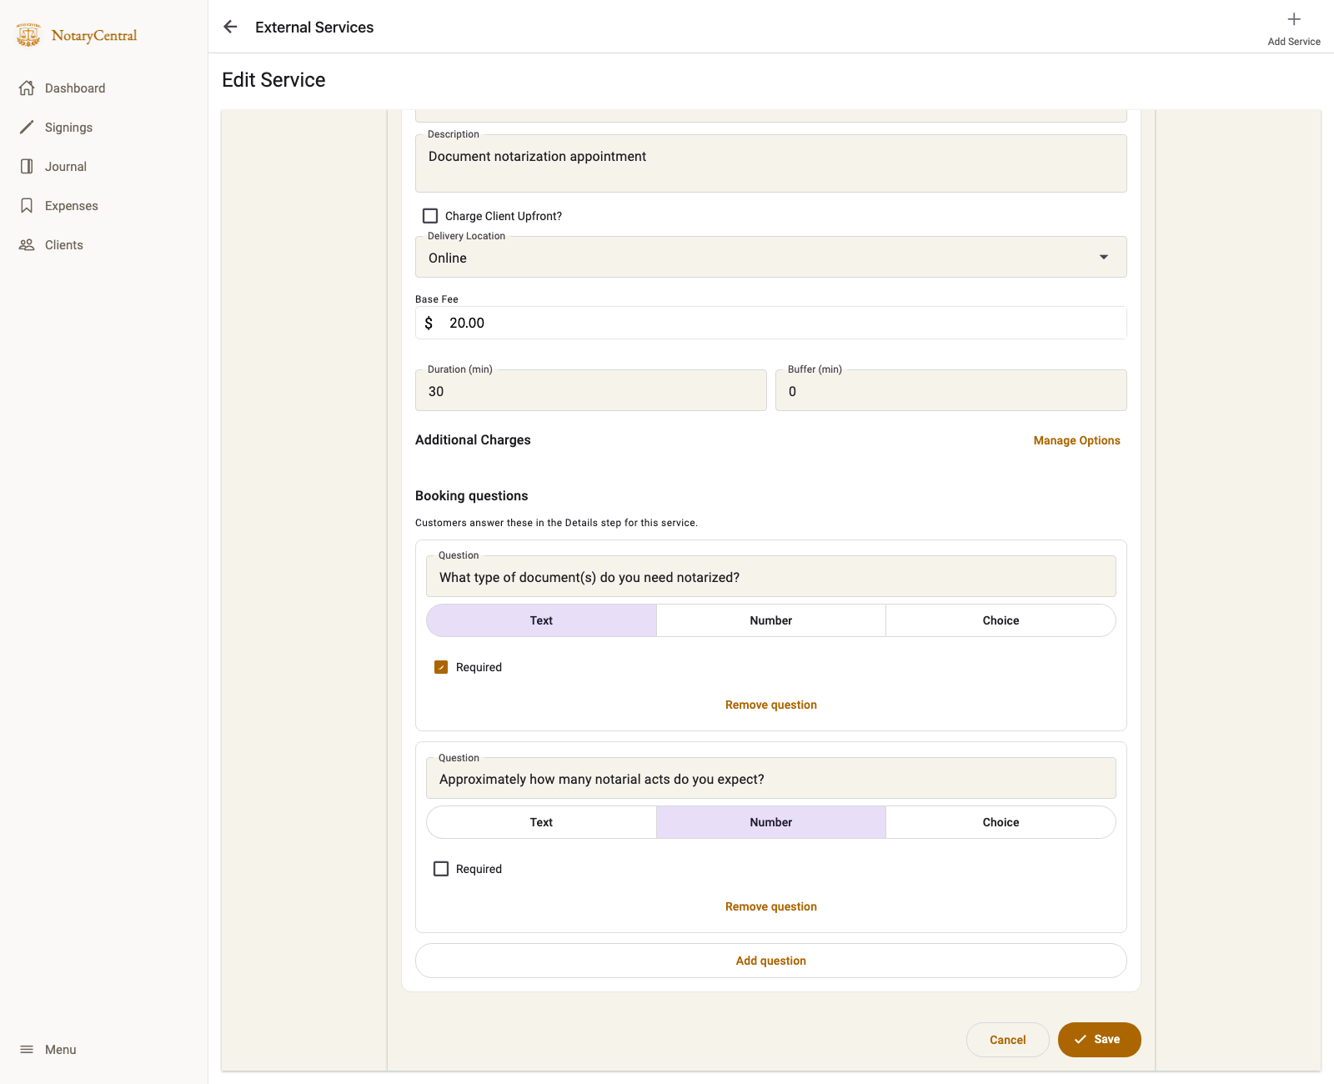Open the Dashboard home icon
Image resolution: width=1334 pixels, height=1084 pixels.
[27, 88]
